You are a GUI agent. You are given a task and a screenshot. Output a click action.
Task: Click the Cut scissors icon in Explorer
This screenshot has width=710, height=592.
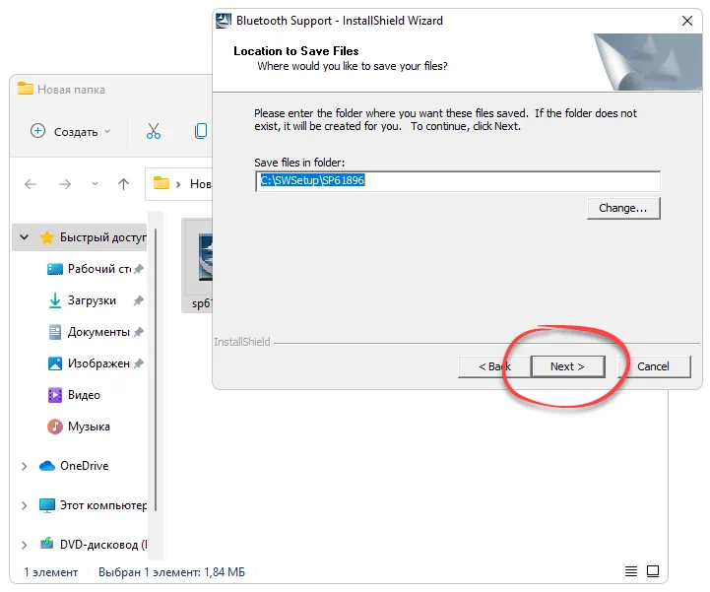(154, 131)
